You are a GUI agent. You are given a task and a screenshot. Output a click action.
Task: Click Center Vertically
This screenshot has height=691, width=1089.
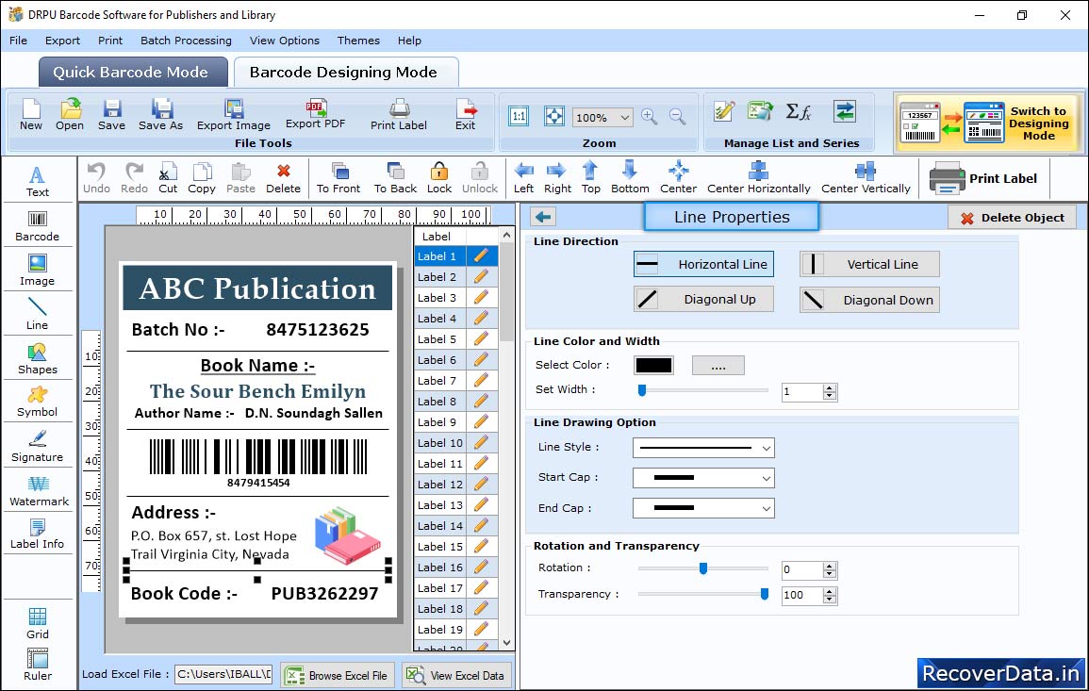tap(866, 178)
